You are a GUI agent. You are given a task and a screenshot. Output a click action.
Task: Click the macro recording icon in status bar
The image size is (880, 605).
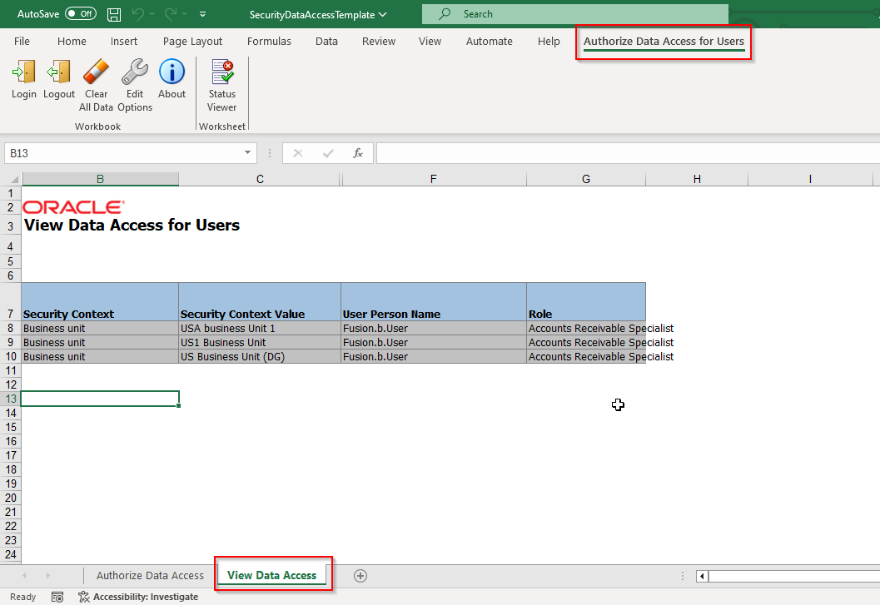click(x=57, y=598)
